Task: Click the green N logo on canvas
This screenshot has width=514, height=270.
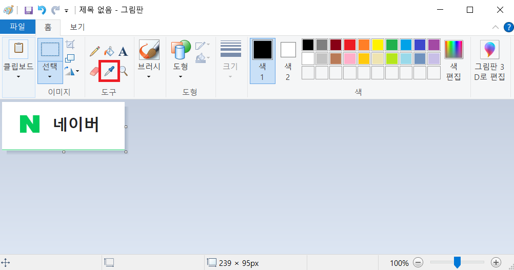Action: click(30, 124)
